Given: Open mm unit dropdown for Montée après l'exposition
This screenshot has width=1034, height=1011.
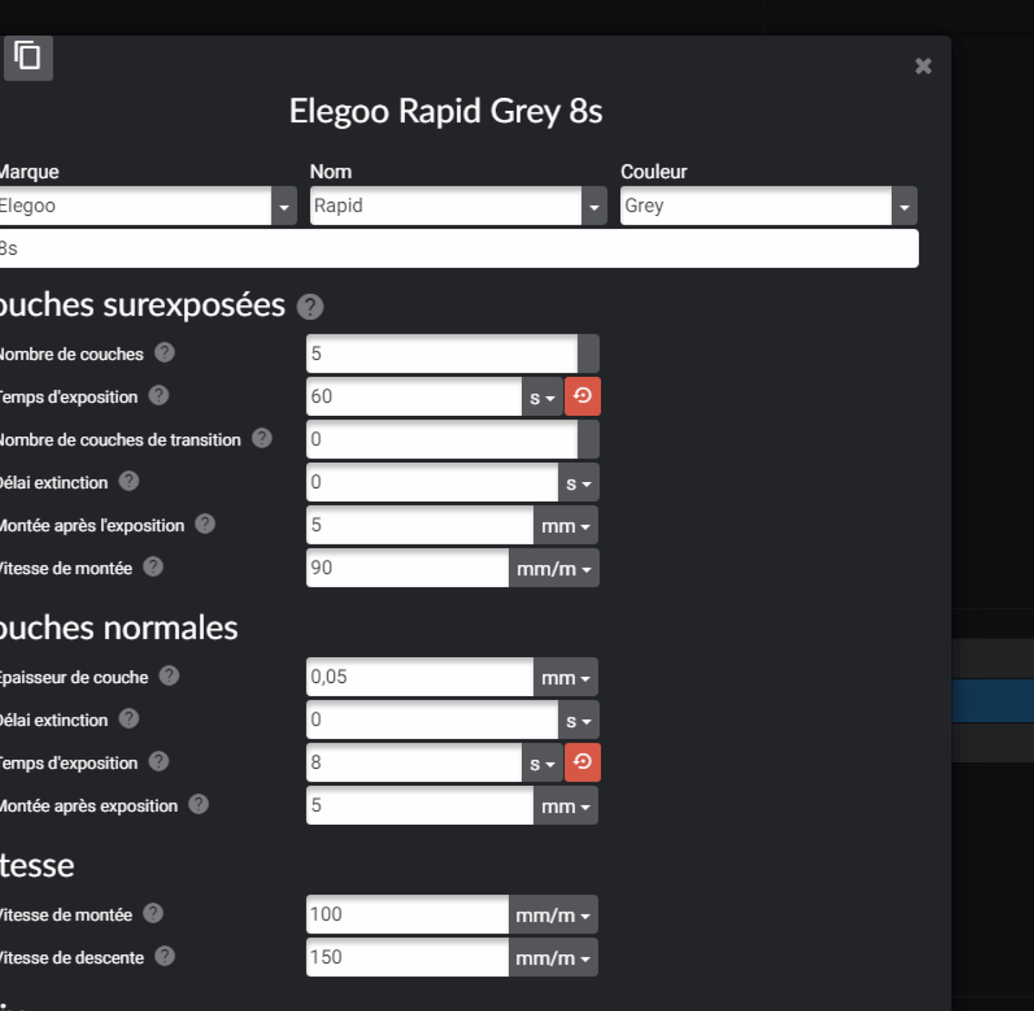Looking at the screenshot, I should (565, 525).
